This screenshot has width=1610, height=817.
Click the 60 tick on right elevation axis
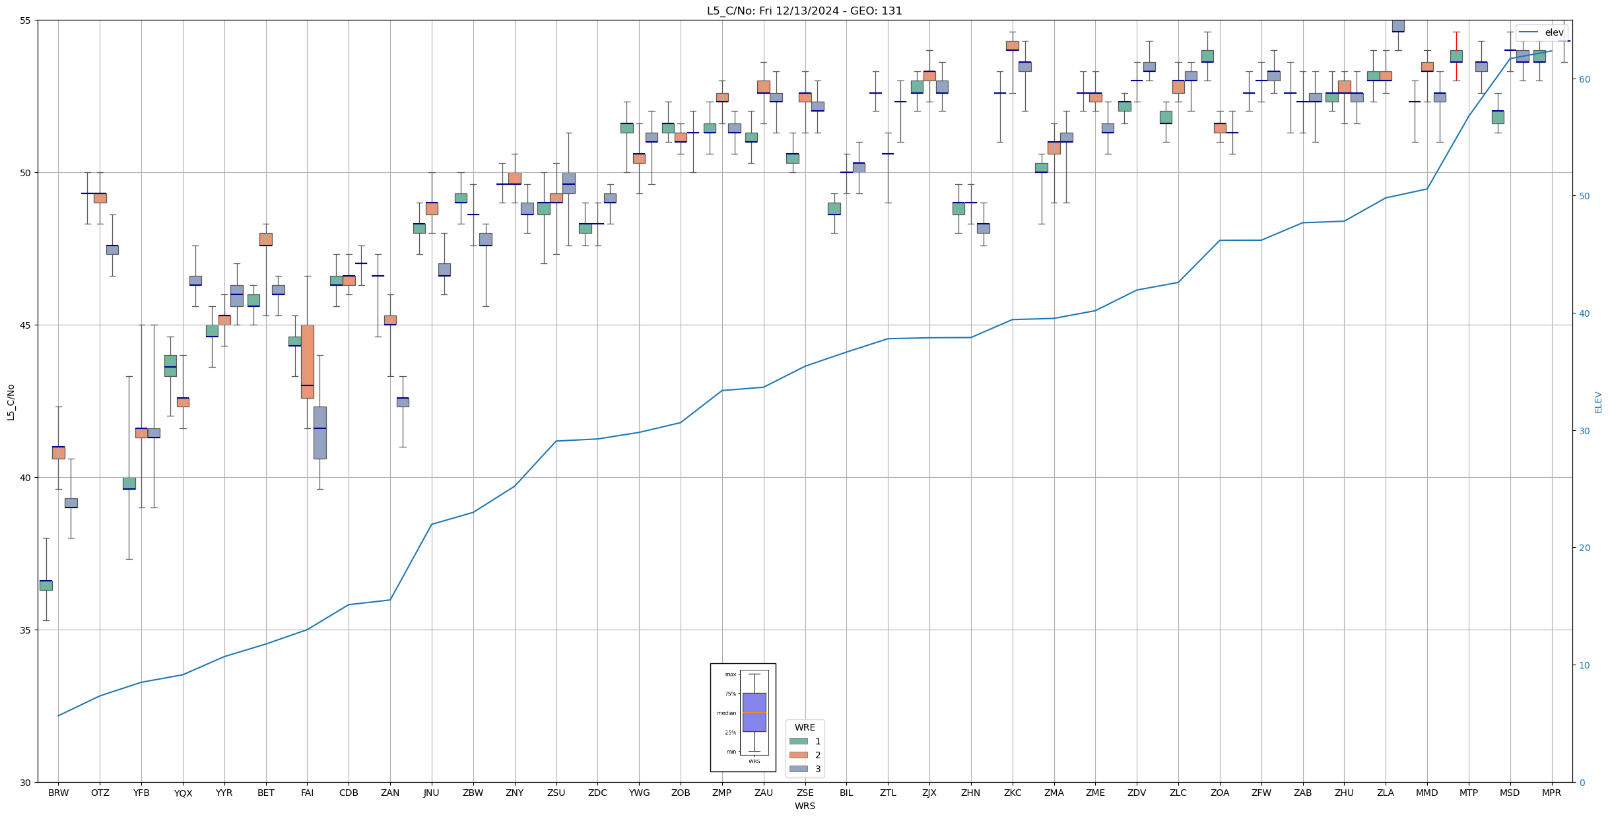tap(1584, 79)
